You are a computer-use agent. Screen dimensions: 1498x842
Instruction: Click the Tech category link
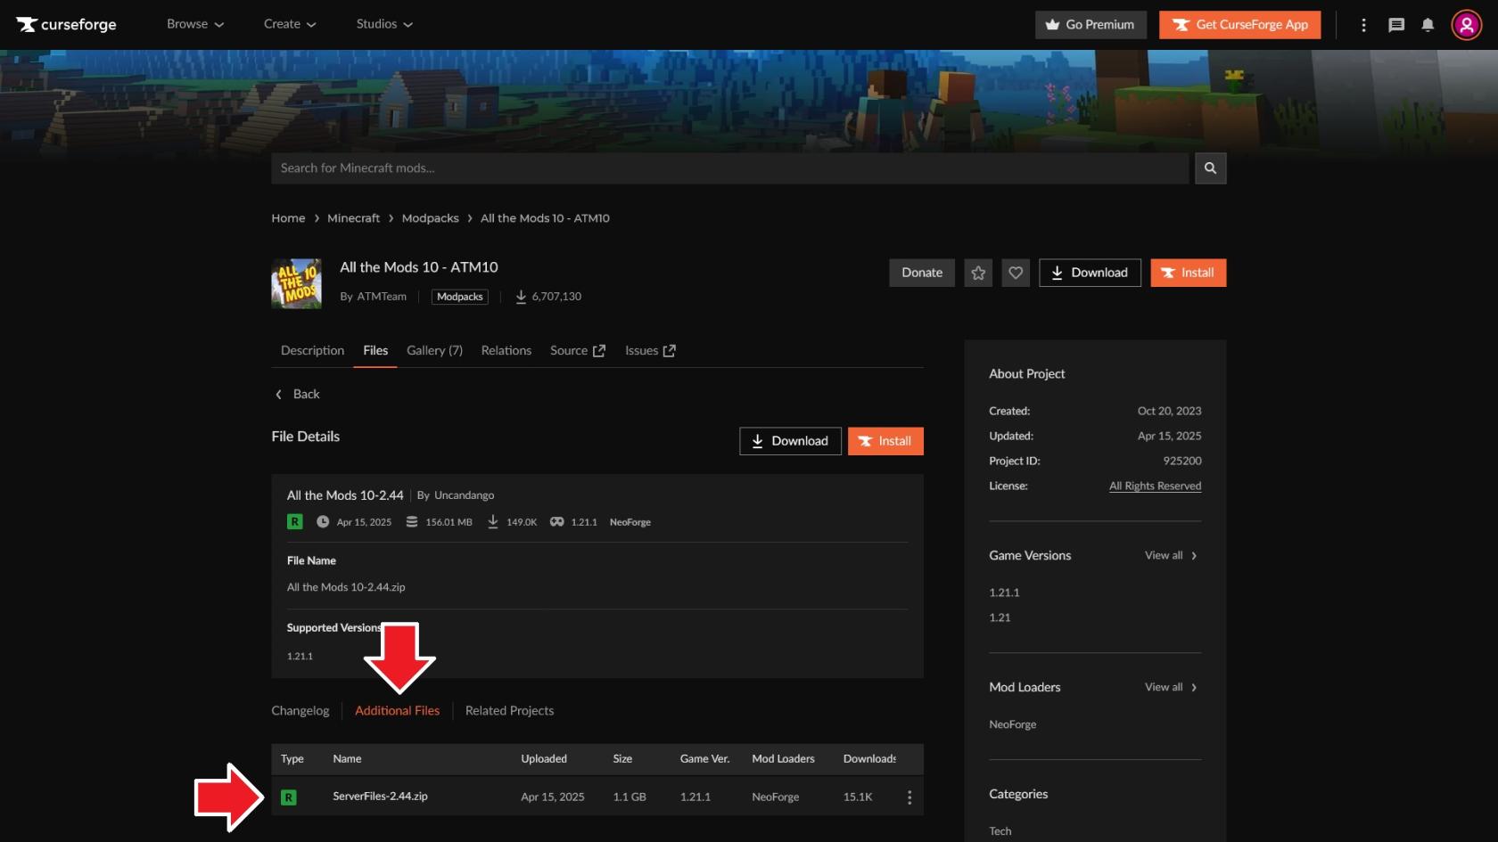coord(1000,831)
